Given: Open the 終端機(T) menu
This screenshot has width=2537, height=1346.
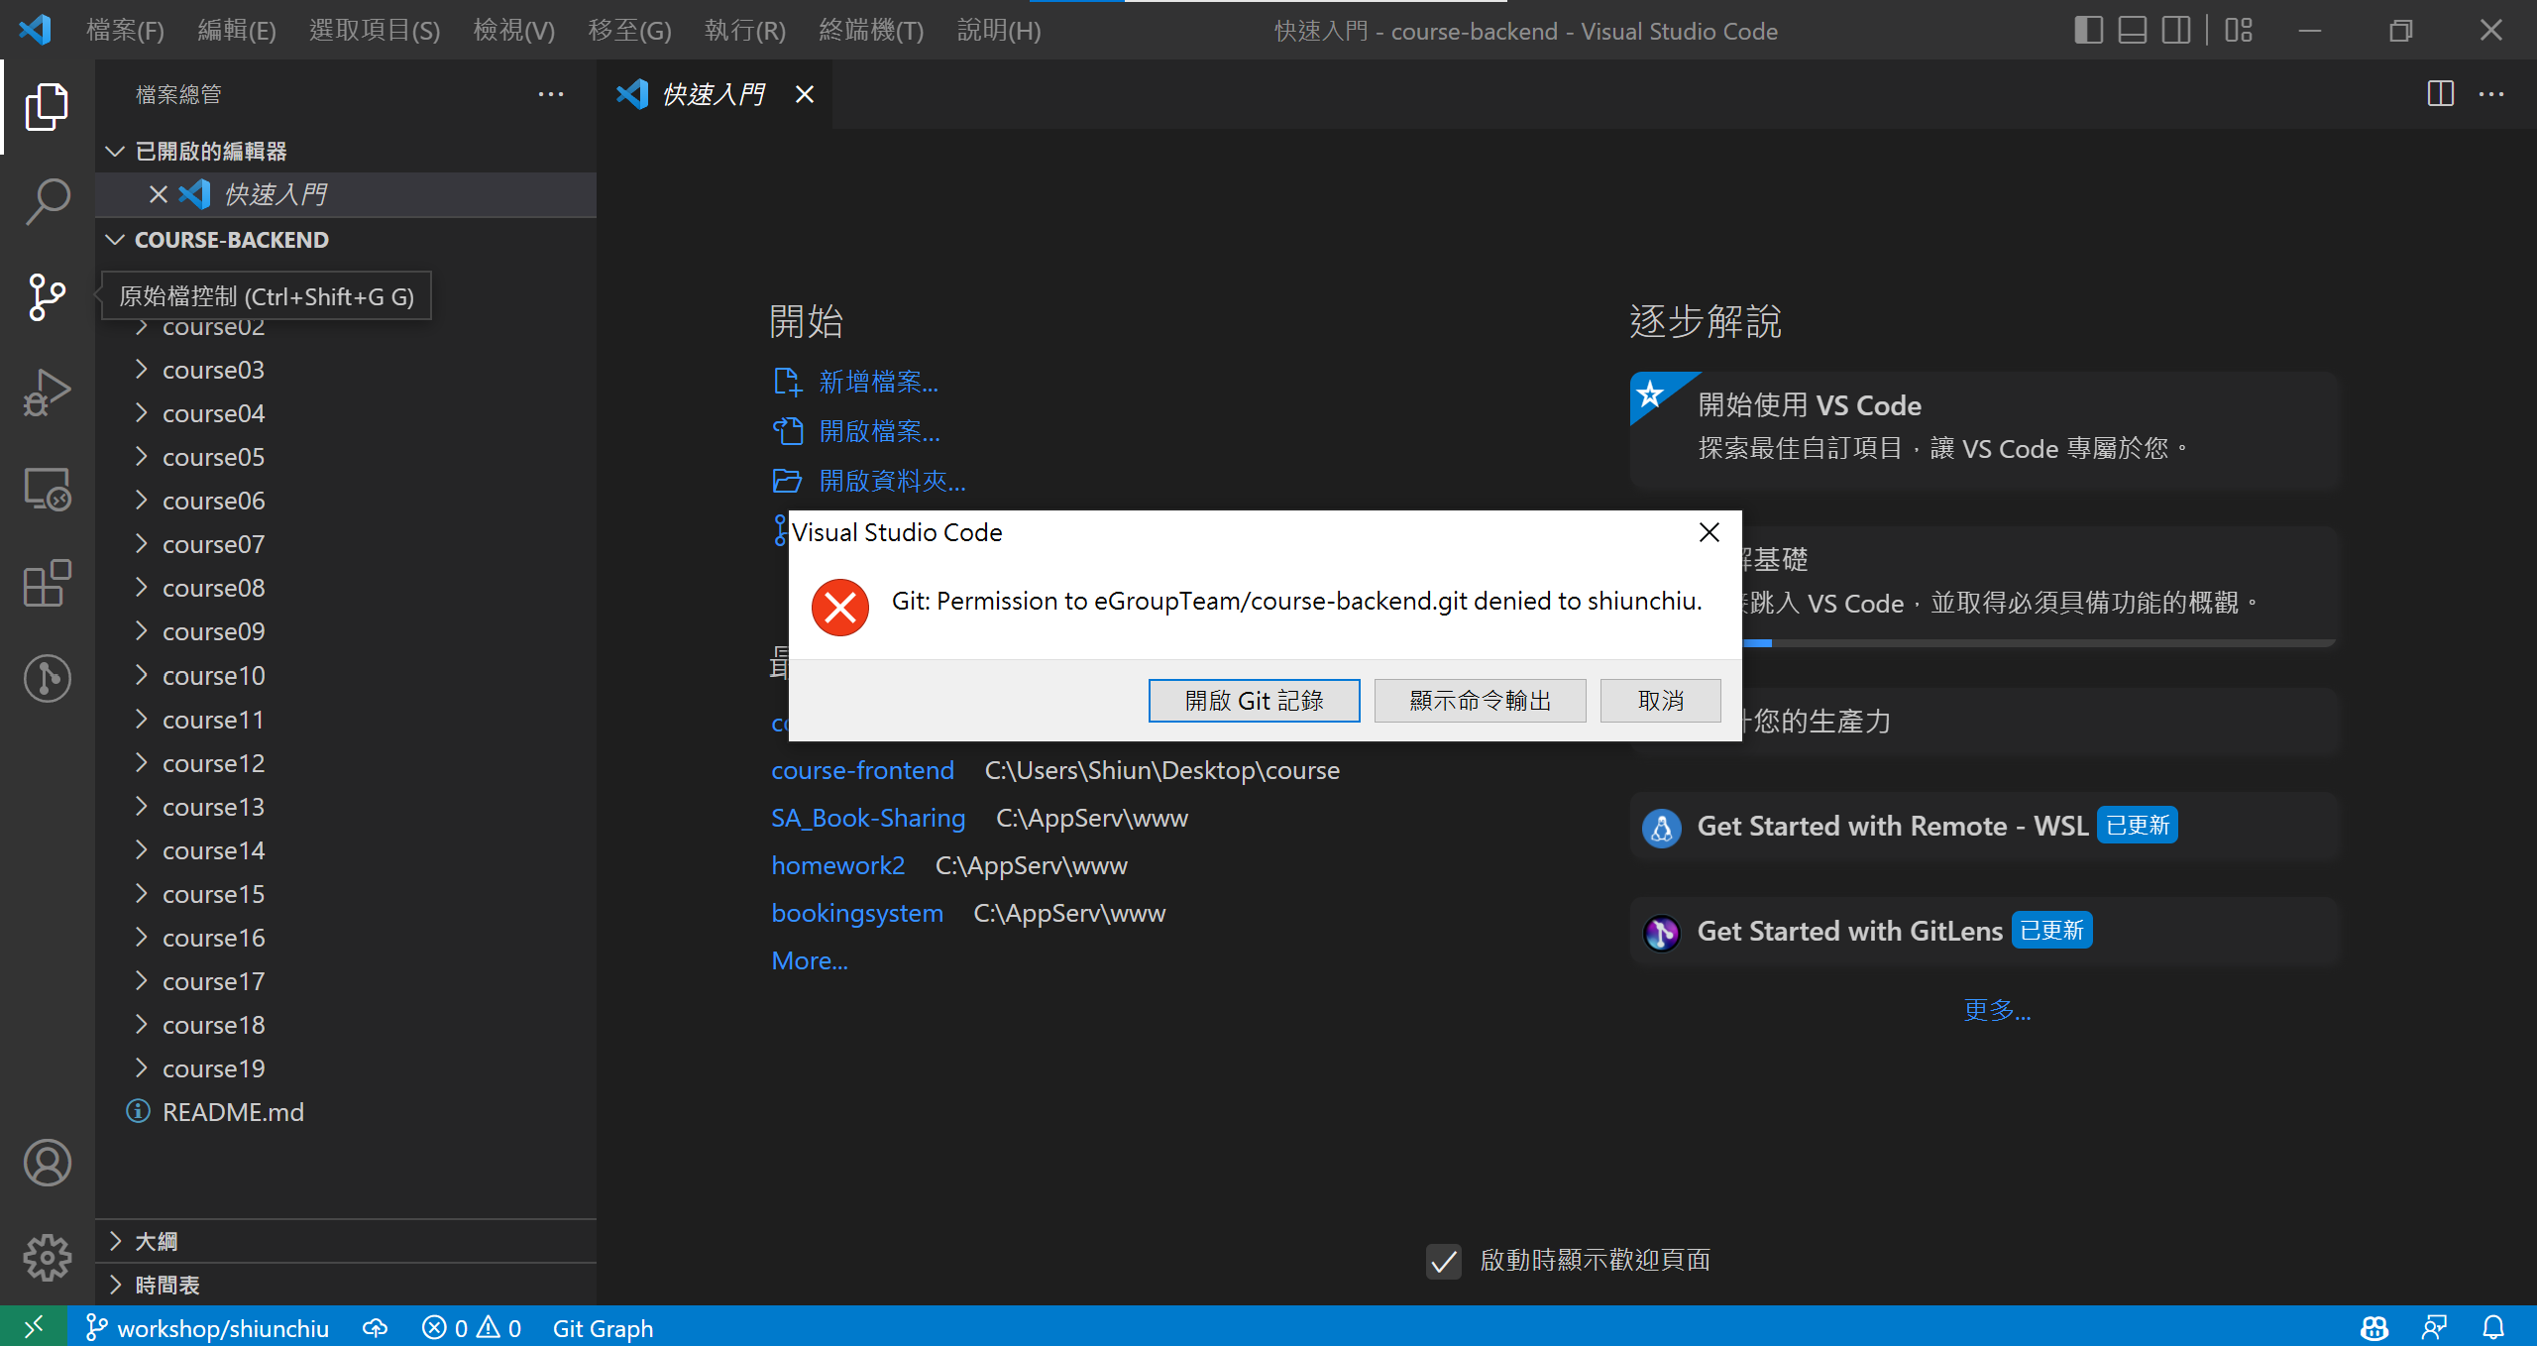Looking at the screenshot, I should [x=870, y=30].
